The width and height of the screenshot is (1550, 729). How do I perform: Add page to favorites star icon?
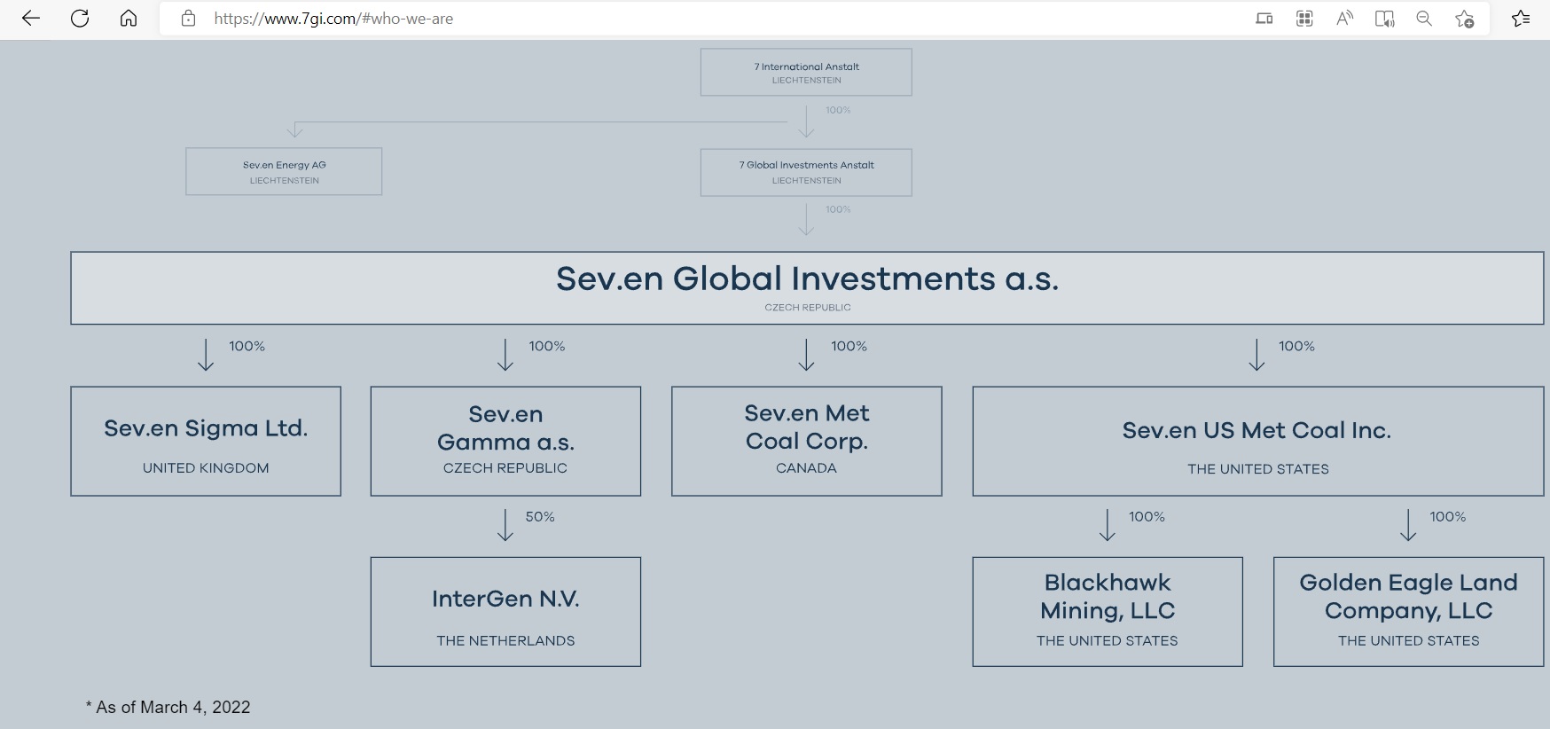point(1465,19)
